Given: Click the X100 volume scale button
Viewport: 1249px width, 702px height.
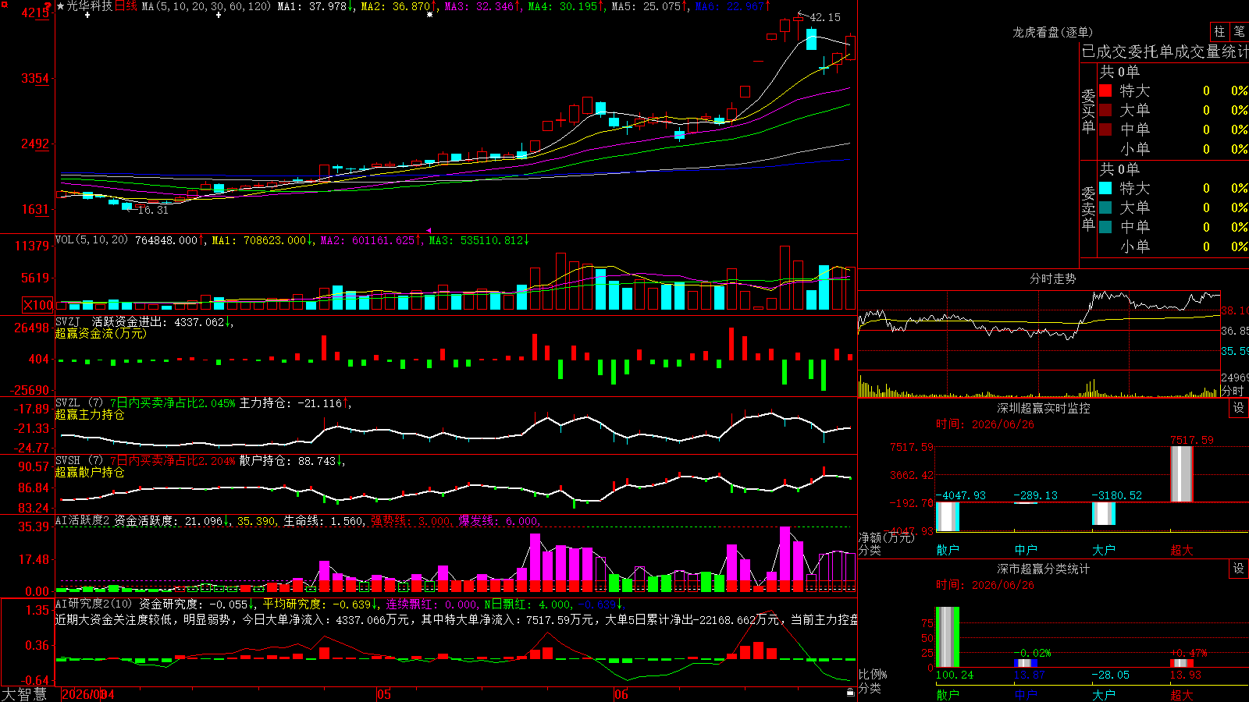Looking at the screenshot, I should pyautogui.click(x=38, y=305).
